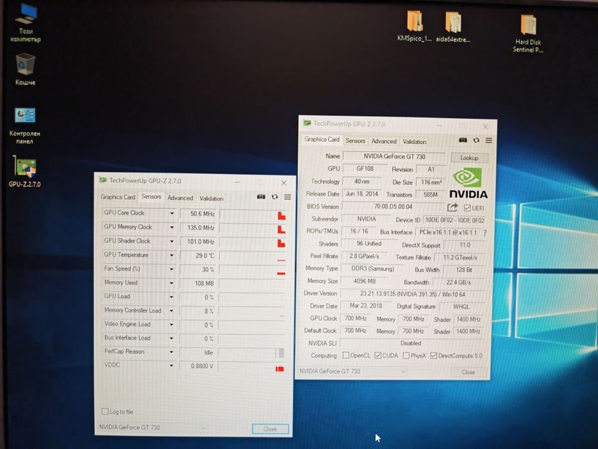The width and height of the screenshot is (598, 449).
Task: Open Memory Used sensor dropdown
Action: click(x=172, y=283)
